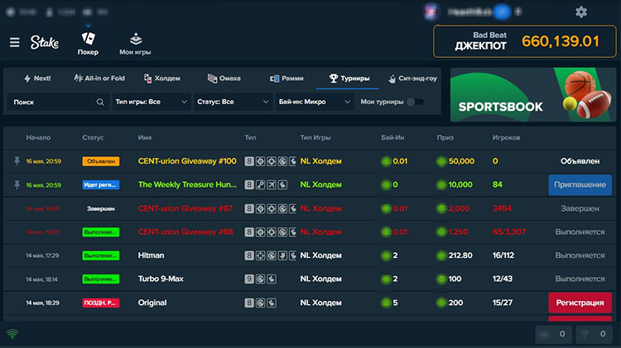This screenshot has width=621, height=348.
Task: Expand the Бай-ин: Микро dropdown
Action: coord(314,102)
